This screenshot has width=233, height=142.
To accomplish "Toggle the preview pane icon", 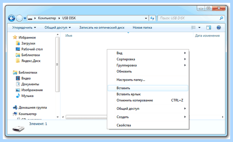I will tap(209, 28).
